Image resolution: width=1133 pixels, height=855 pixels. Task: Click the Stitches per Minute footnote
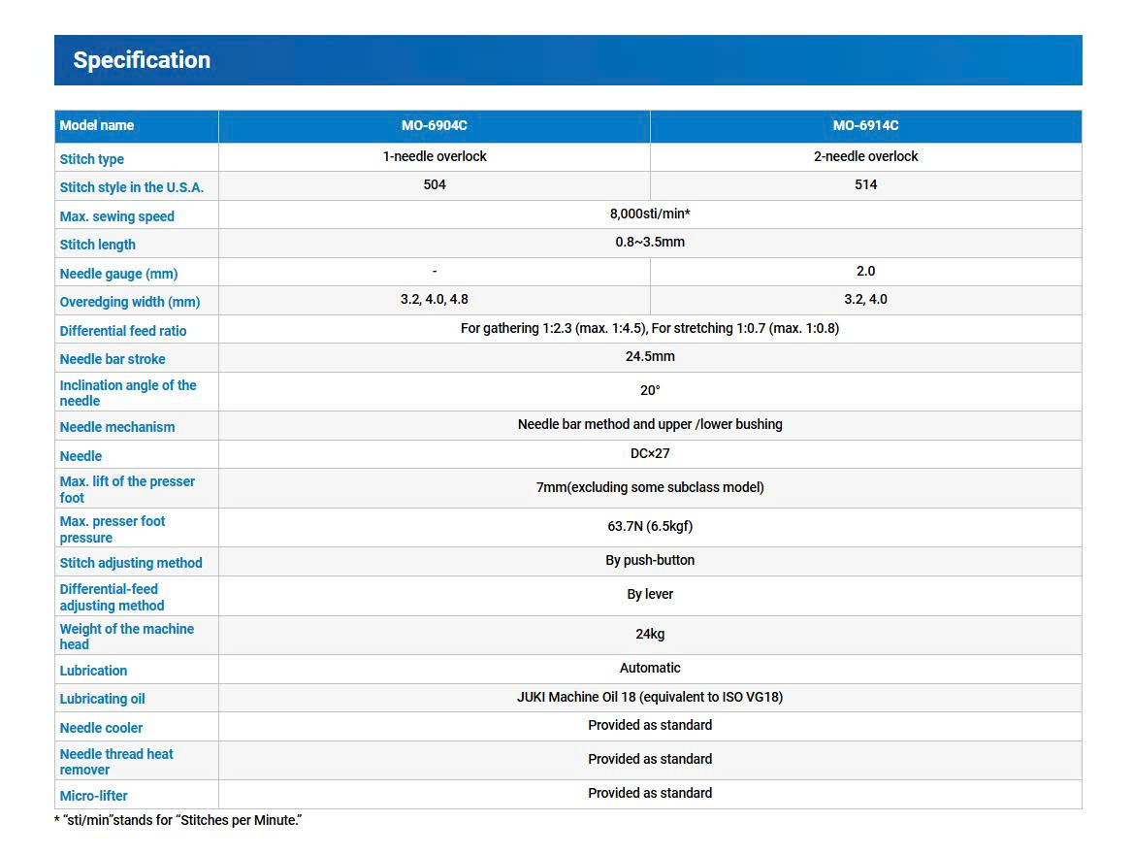pyautogui.click(x=178, y=821)
